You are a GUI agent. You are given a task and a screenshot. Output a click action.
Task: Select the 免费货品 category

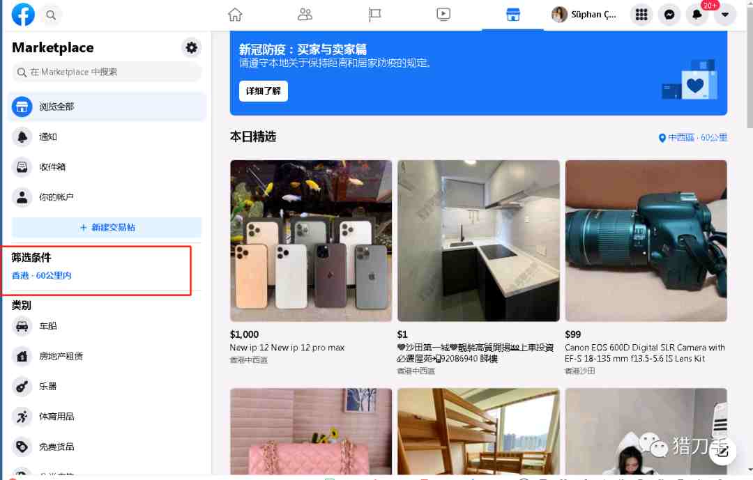click(107, 447)
